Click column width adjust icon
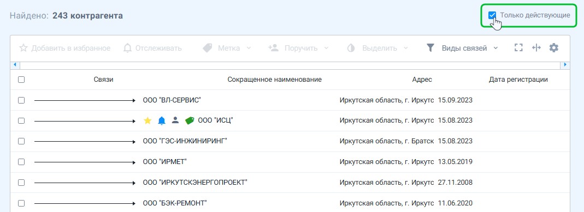 point(536,48)
